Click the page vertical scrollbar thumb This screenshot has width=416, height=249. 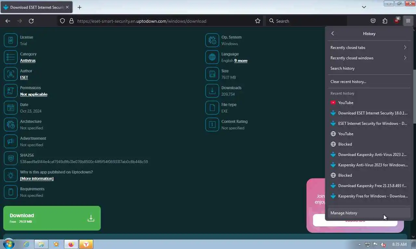point(414,97)
